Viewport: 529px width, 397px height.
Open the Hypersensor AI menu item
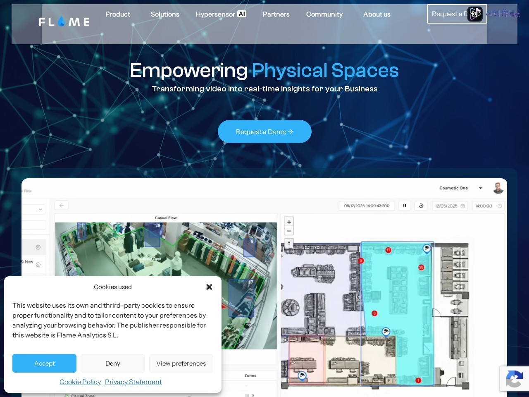click(x=221, y=14)
